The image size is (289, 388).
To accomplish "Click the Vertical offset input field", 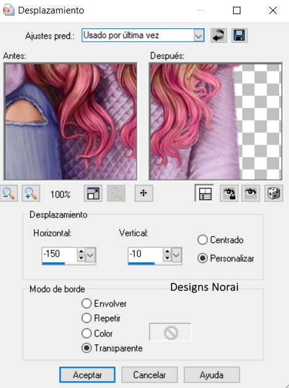I will tap(145, 255).
